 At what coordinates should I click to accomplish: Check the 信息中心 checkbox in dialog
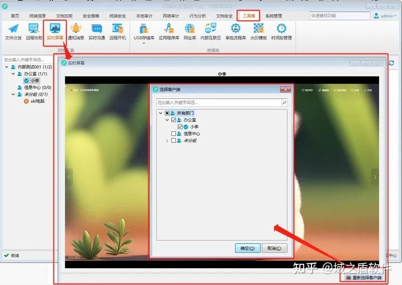[174, 134]
